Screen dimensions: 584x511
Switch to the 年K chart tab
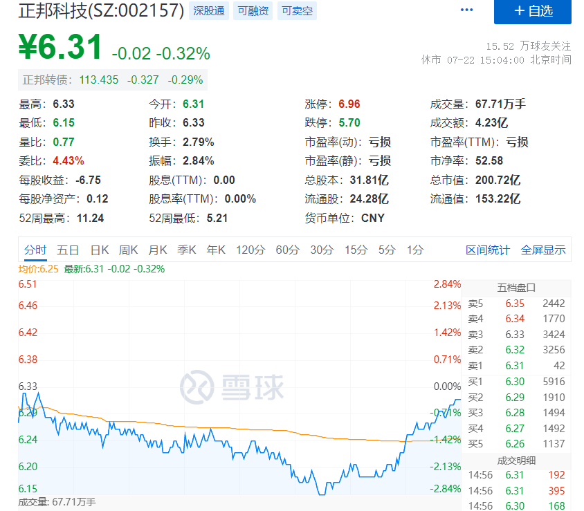(x=216, y=250)
